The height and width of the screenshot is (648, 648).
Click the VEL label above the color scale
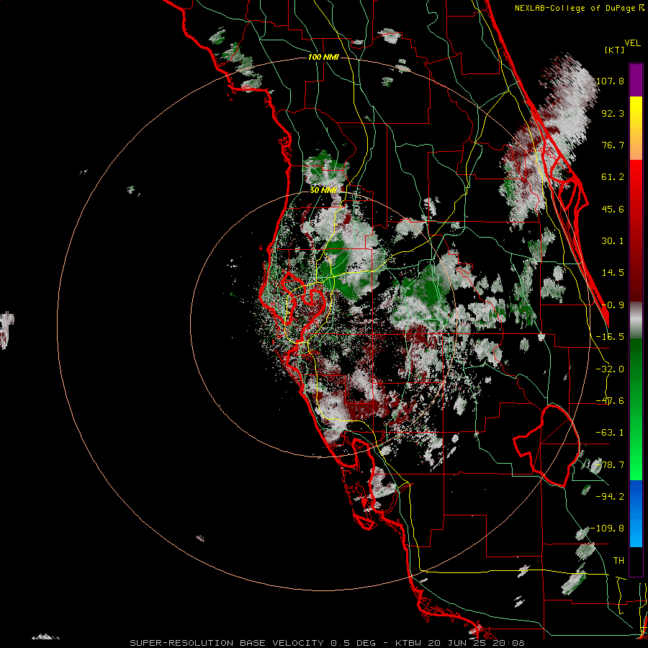click(x=633, y=43)
